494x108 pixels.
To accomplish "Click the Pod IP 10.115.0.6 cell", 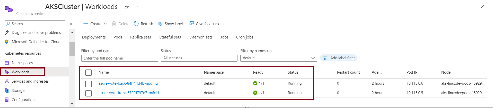I will pyautogui.click(x=415, y=83).
